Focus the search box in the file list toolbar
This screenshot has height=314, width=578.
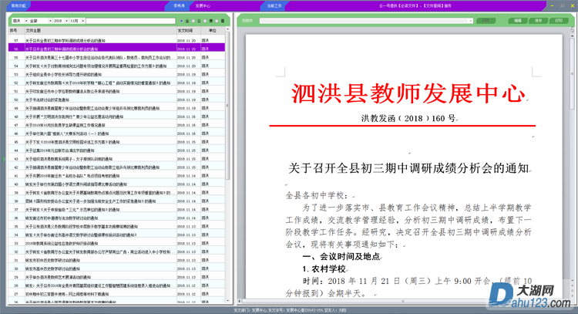(x=130, y=21)
